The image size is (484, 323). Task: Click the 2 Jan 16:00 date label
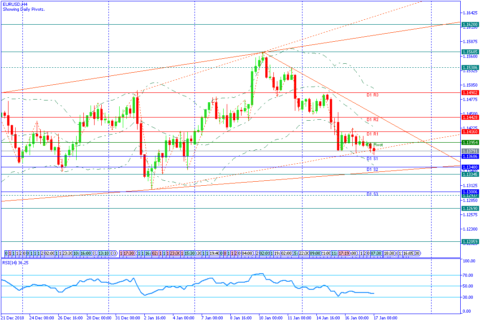point(155,318)
